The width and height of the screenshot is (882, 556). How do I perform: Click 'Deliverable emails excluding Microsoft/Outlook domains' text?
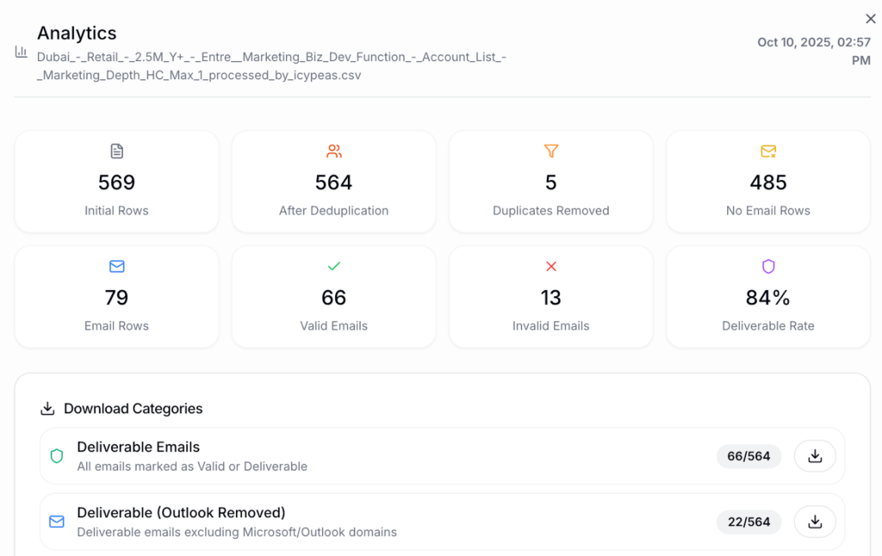[237, 533]
